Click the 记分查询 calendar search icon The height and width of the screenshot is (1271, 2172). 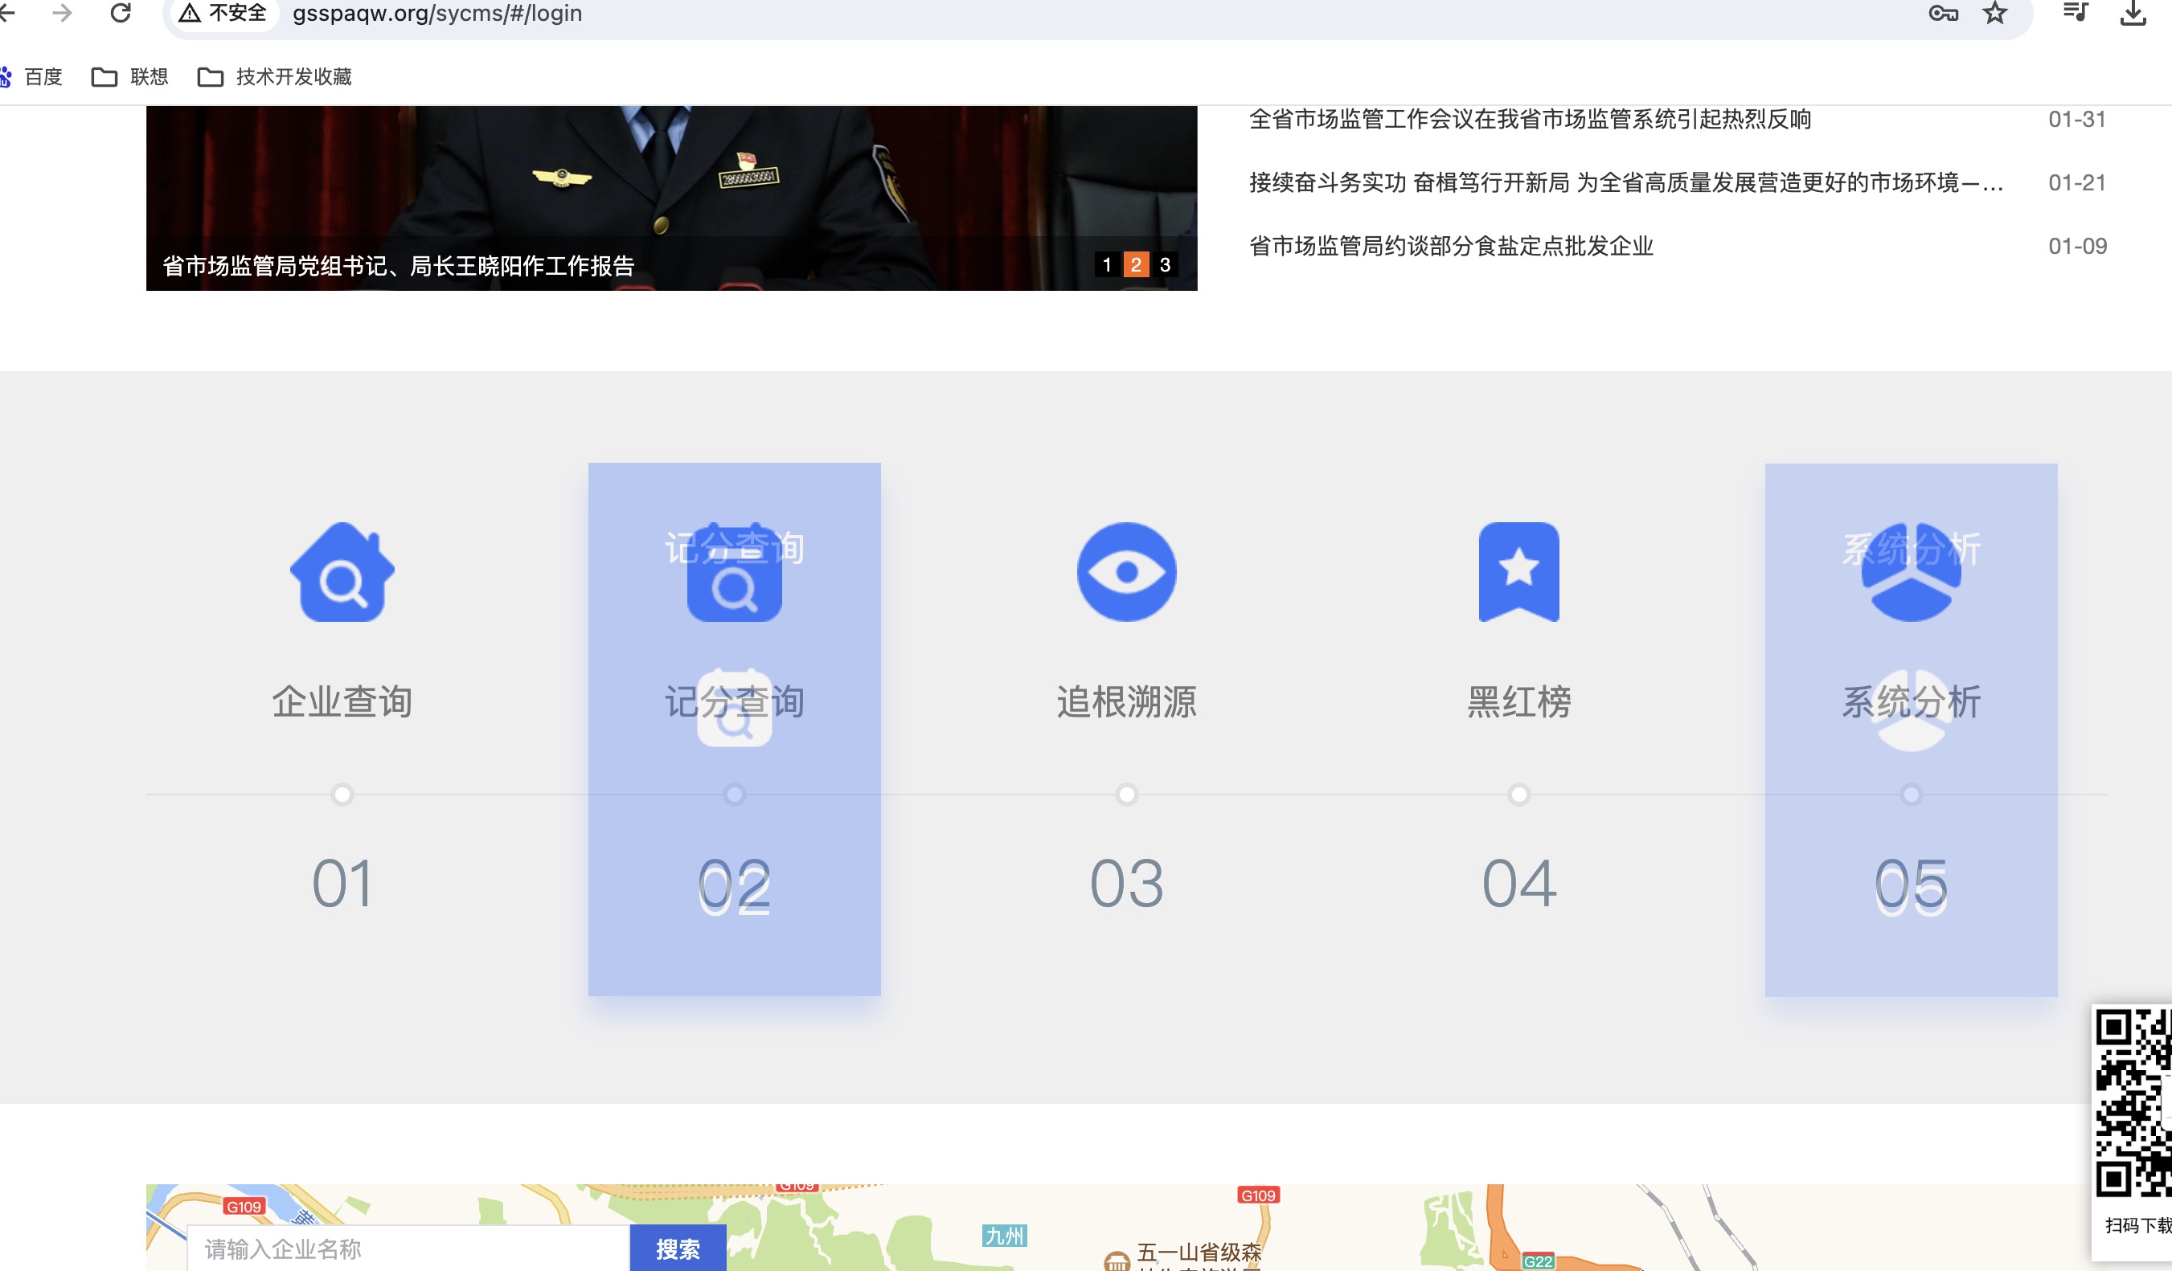coord(735,571)
